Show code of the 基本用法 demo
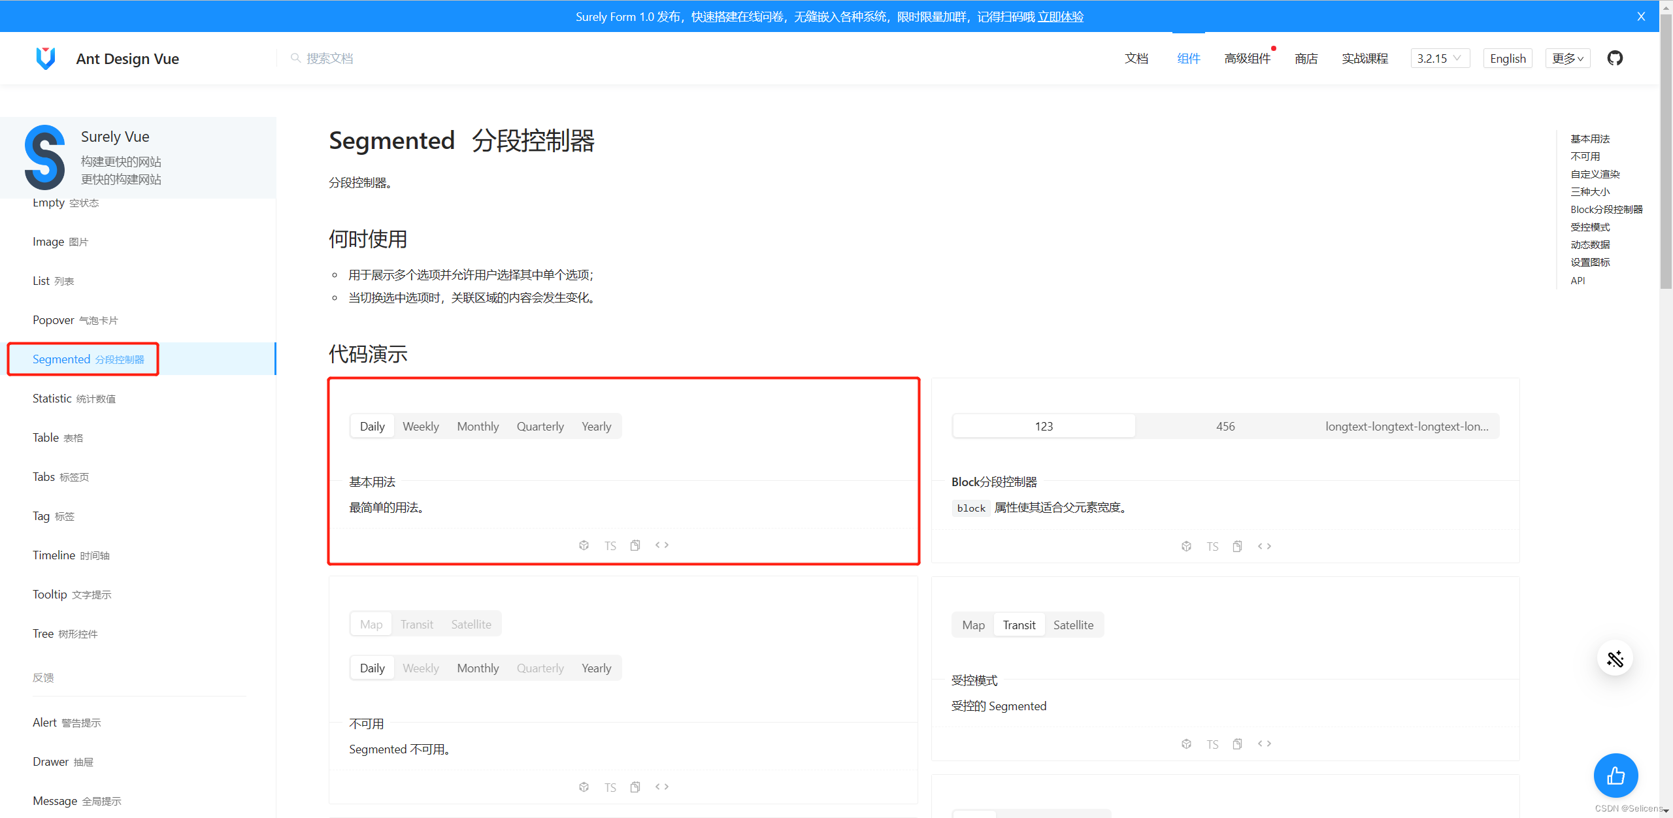Image resolution: width=1673 pixels, height=818 pixels. click(x=662, y=545)
